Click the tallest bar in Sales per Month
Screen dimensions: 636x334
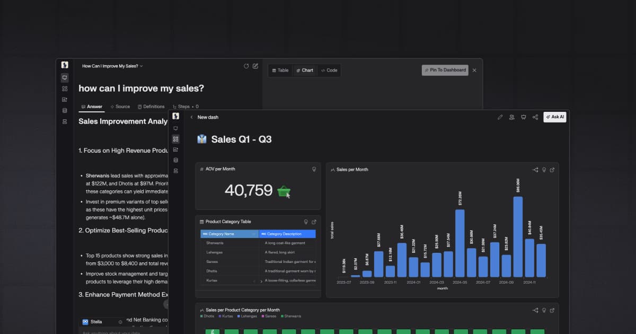(518, 236)
